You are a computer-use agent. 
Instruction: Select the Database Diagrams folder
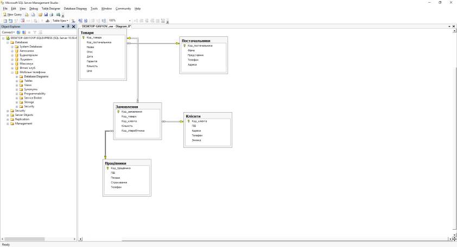click(36, 76)
